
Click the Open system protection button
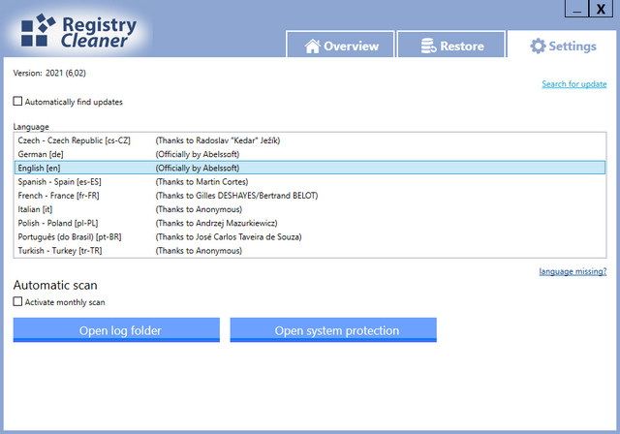point(333,330)
